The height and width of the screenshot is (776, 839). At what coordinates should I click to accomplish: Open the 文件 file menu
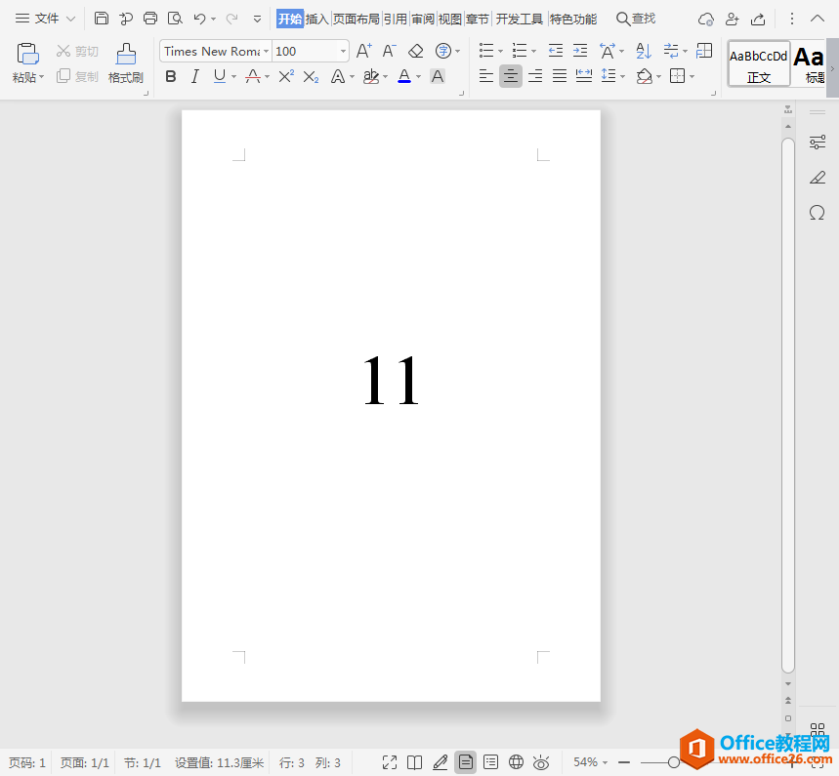point(46,19)
